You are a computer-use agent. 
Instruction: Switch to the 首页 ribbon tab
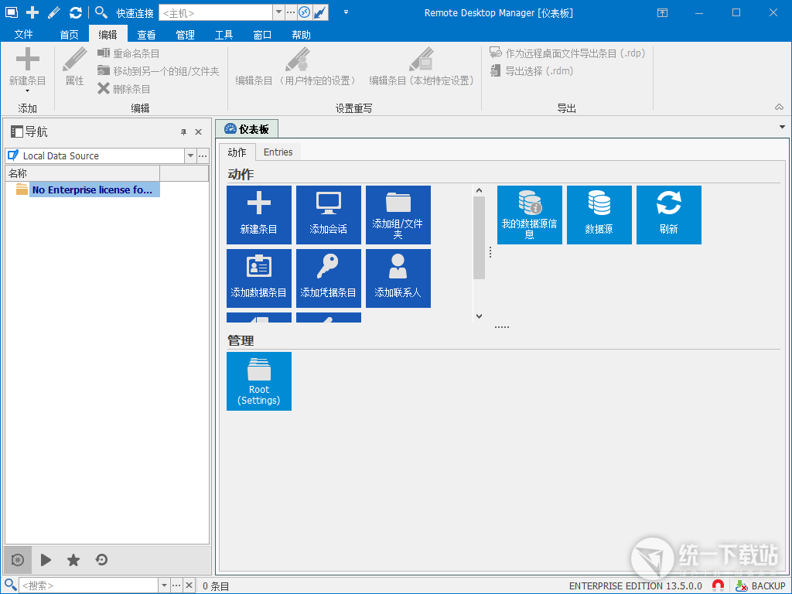pos(69,34)
